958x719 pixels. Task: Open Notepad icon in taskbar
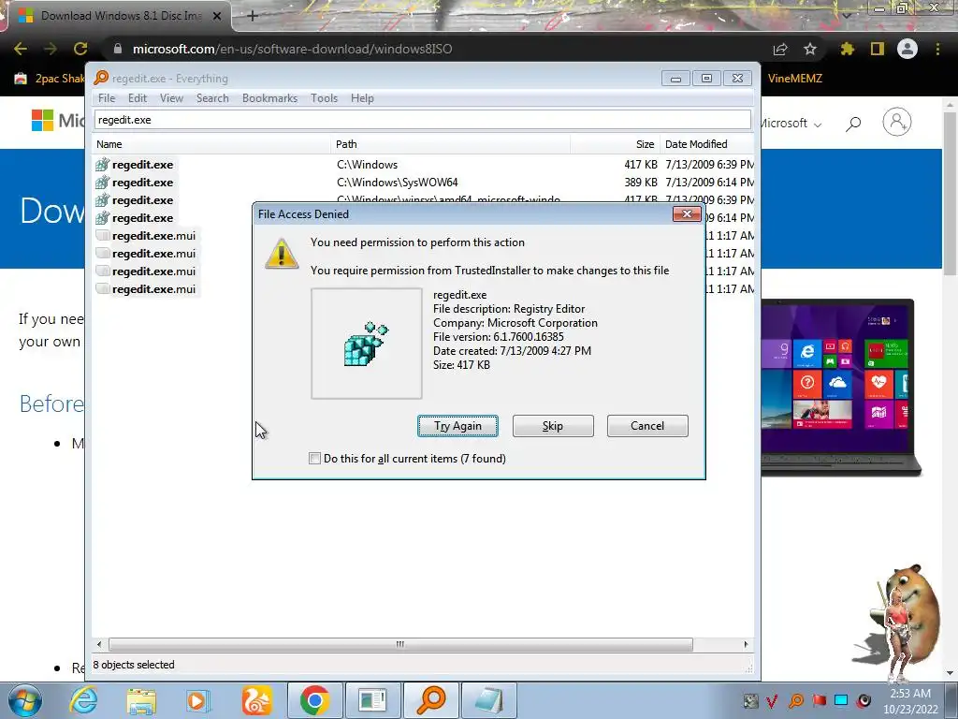click(x=488, y=700)
